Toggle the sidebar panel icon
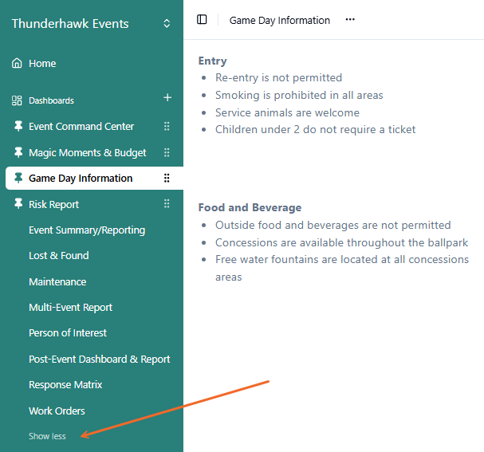 tap(202, 20)
